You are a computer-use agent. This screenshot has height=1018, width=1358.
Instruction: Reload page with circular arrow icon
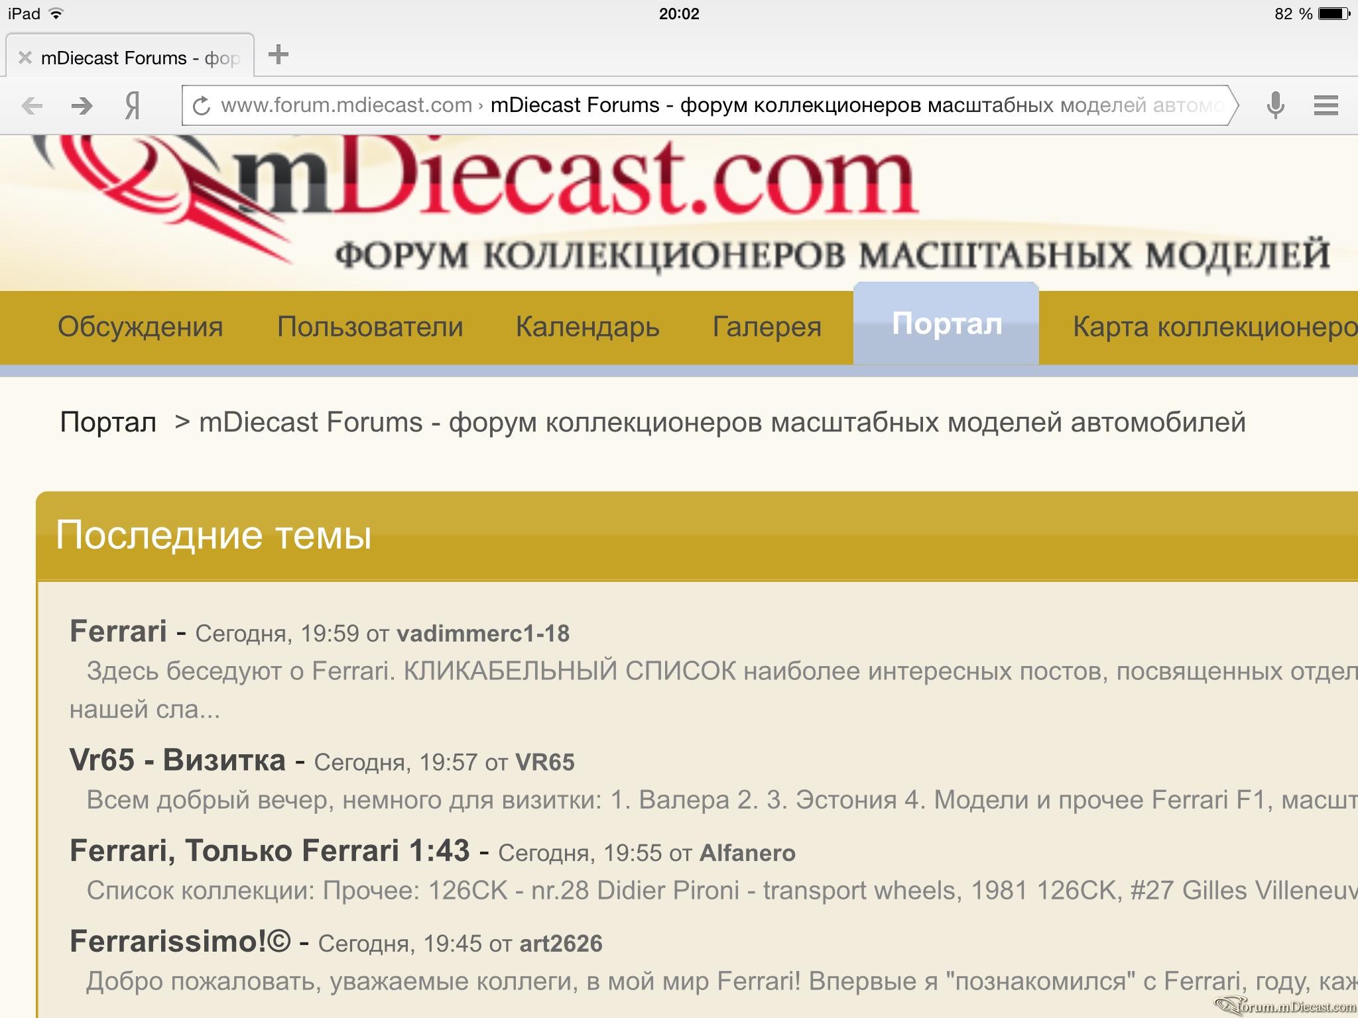pos(202,105)
